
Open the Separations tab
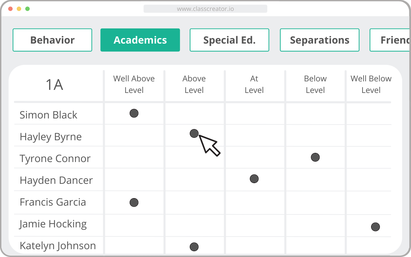[x=320, y=40]
